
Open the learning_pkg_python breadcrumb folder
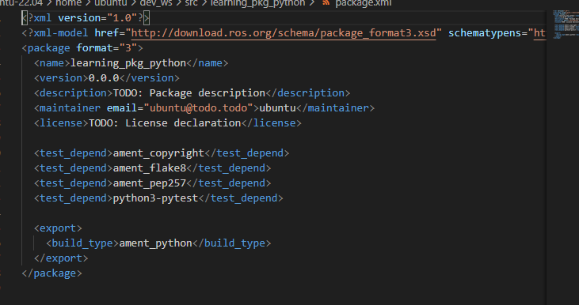point(257,3)
